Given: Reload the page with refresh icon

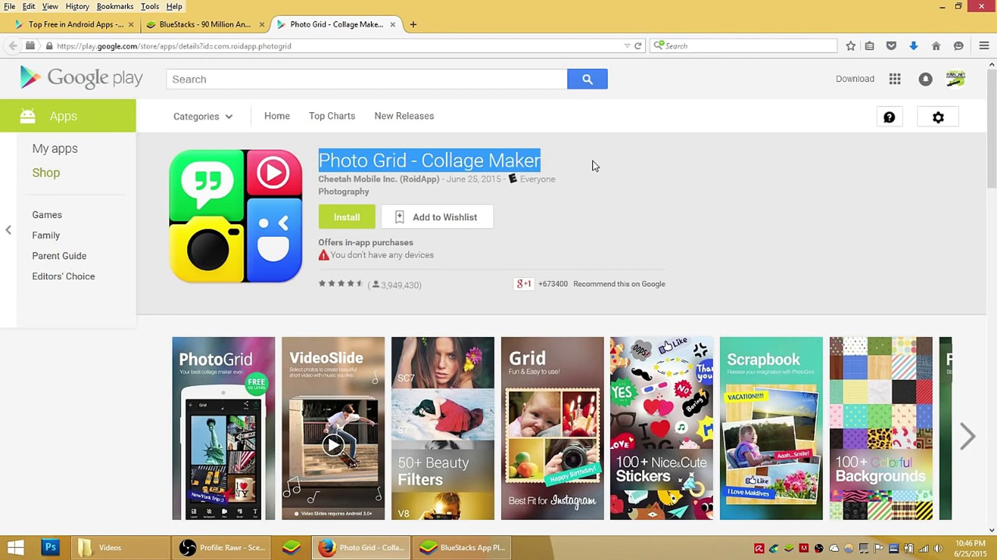Looking at the screenshot, I should click(638, 46).
